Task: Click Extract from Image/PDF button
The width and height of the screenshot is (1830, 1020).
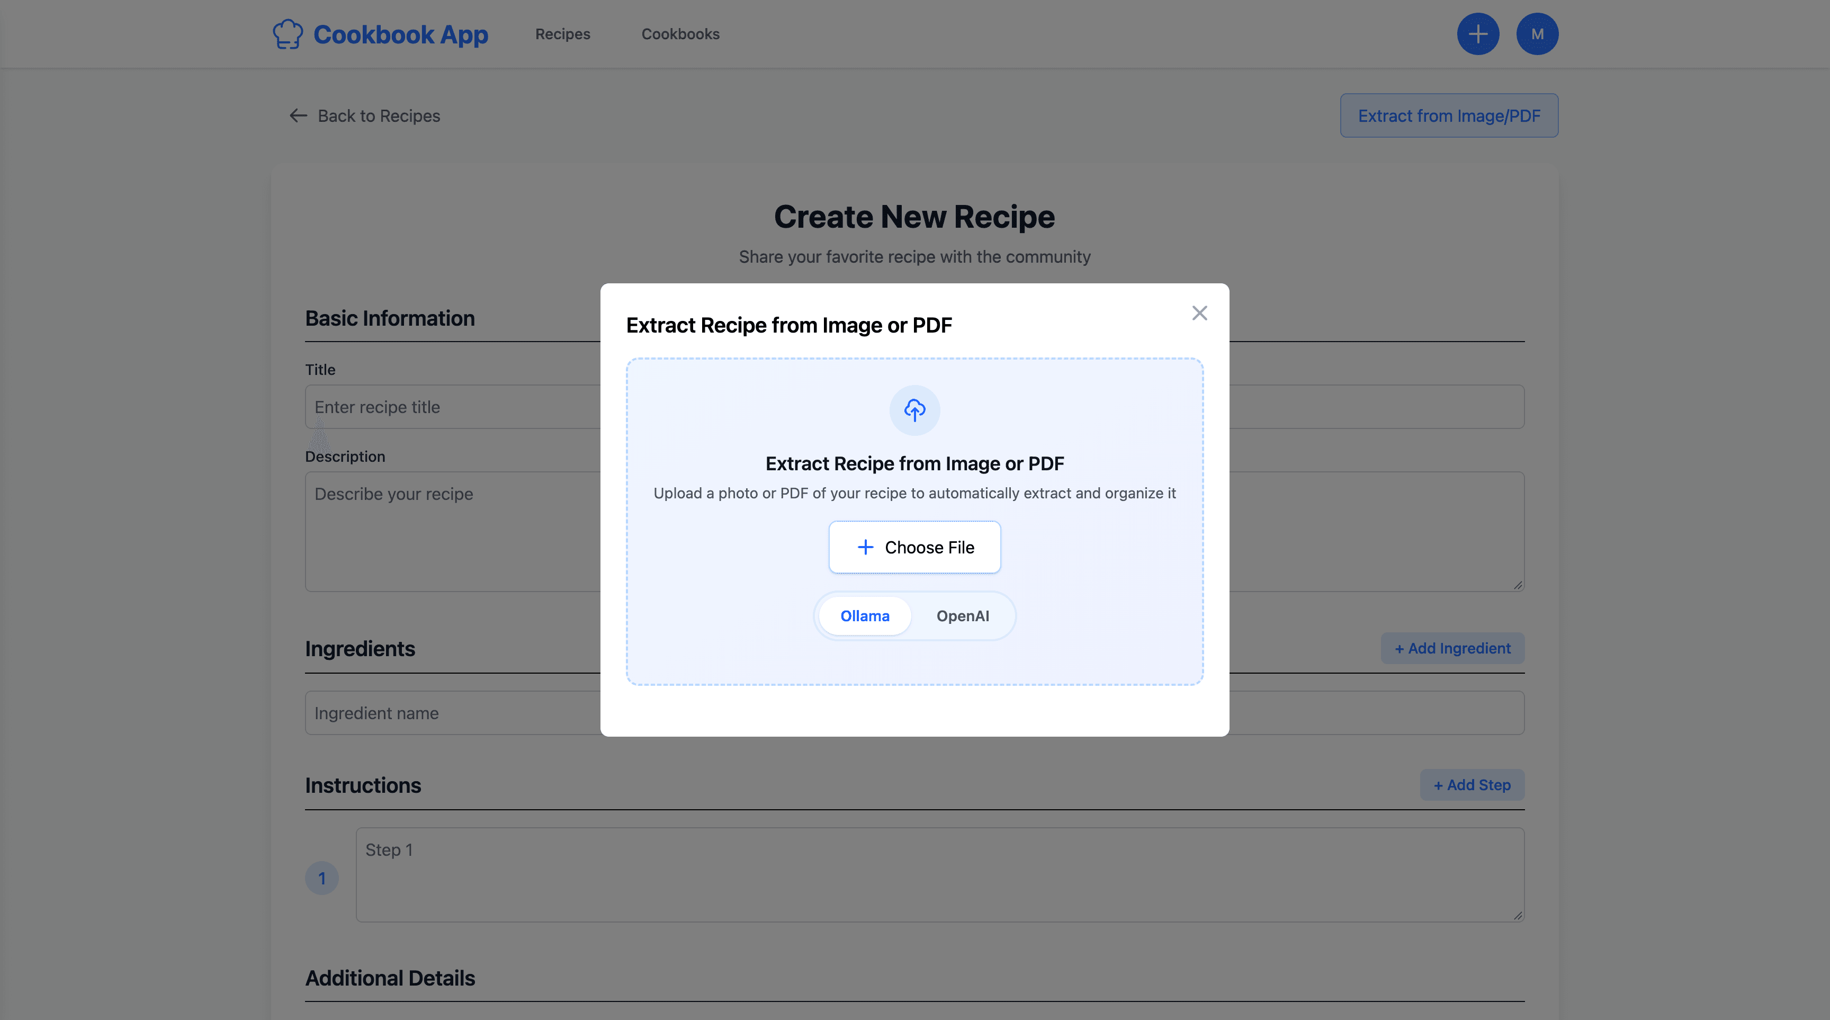Action: pyautogui.click(x=1449, y=116)
